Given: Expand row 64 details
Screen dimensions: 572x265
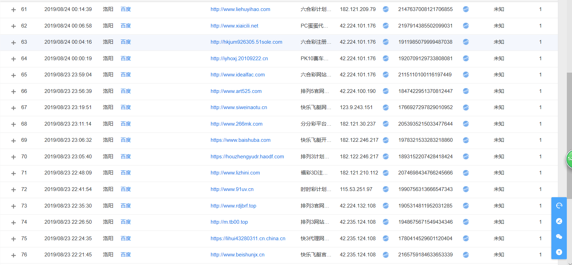Looking at the screenshot, I should (13, 59).
